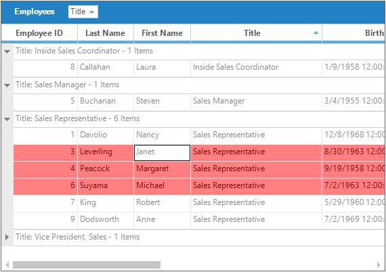The image size is (386, 272).
Task: Select the King last name cell
Action: (x=106, y=204)
